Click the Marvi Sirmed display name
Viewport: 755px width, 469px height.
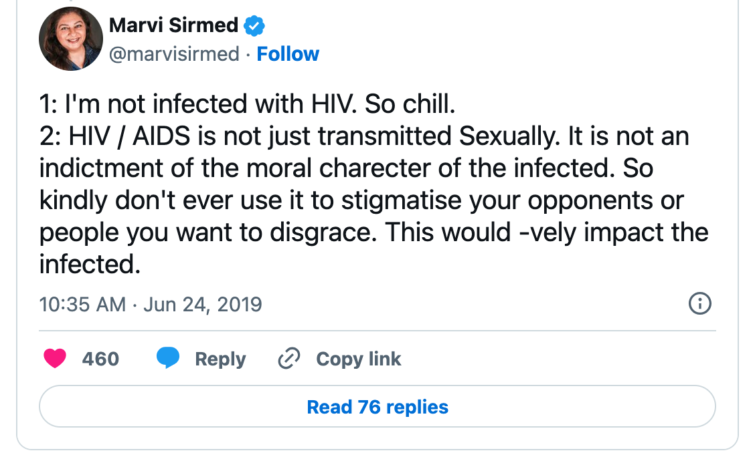click(173, 26)
